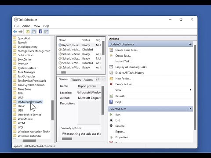The image size is (211, 158).
Task: Select the StateRepository folder
Action: 28,47
